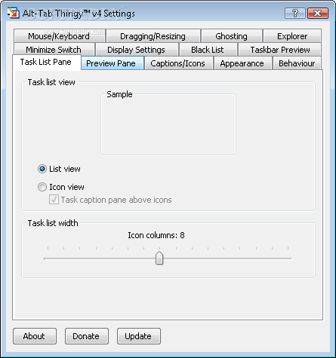Click the "Icon columns: 8" label
The height and width of the screenshot is (358, 336).
(x=156, y=235)
